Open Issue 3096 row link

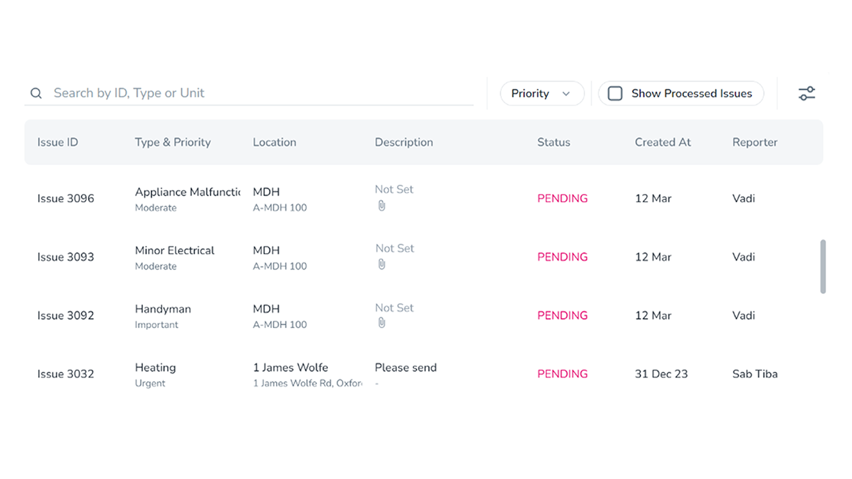[66, 198]
